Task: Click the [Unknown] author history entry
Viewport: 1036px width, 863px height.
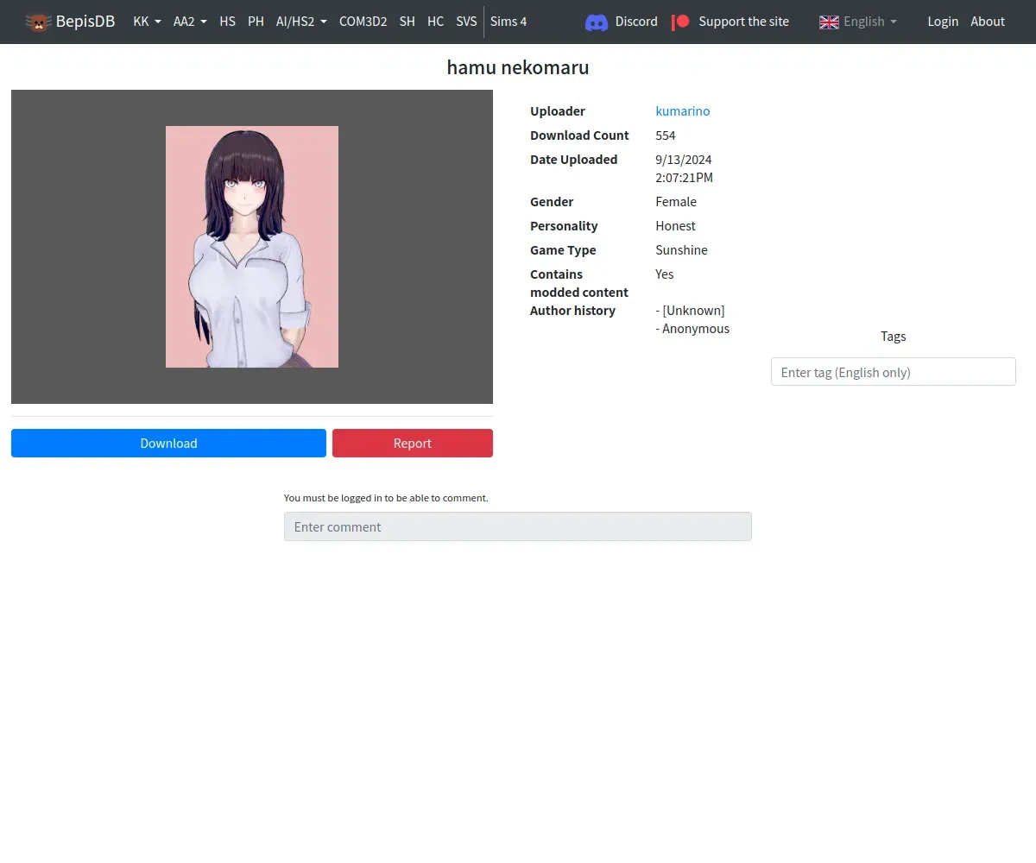Action: coord(691,311)
